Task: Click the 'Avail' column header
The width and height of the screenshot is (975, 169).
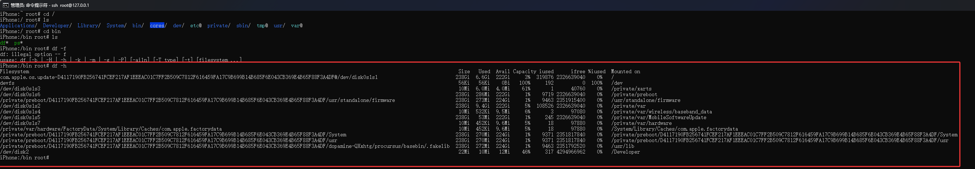Action: (503, 71)
